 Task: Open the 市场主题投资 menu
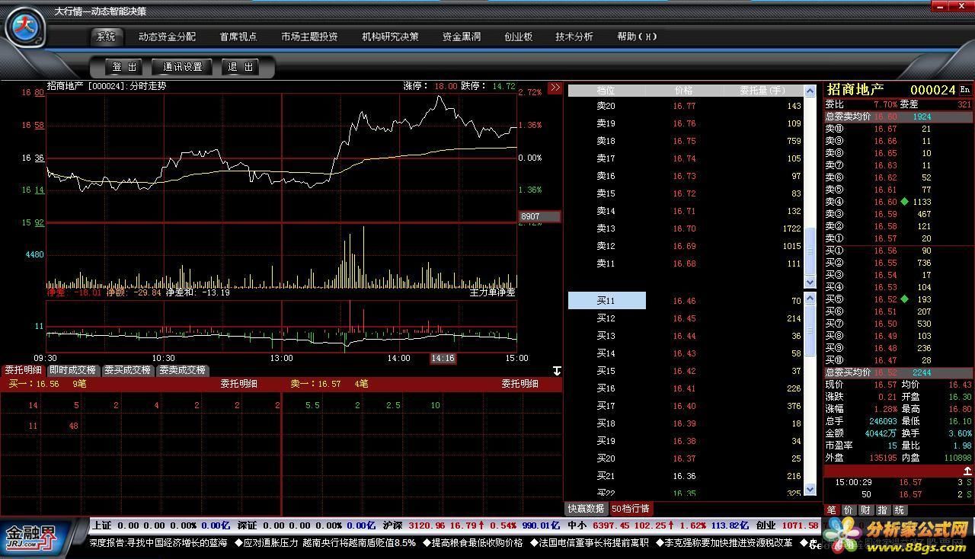309,37
